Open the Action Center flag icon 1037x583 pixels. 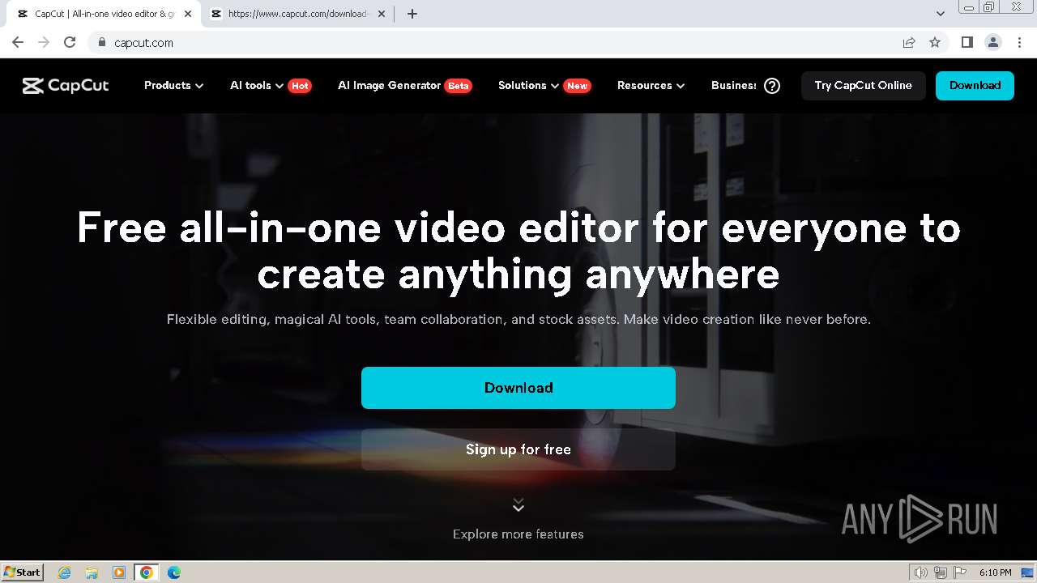(x=960, y=572)
